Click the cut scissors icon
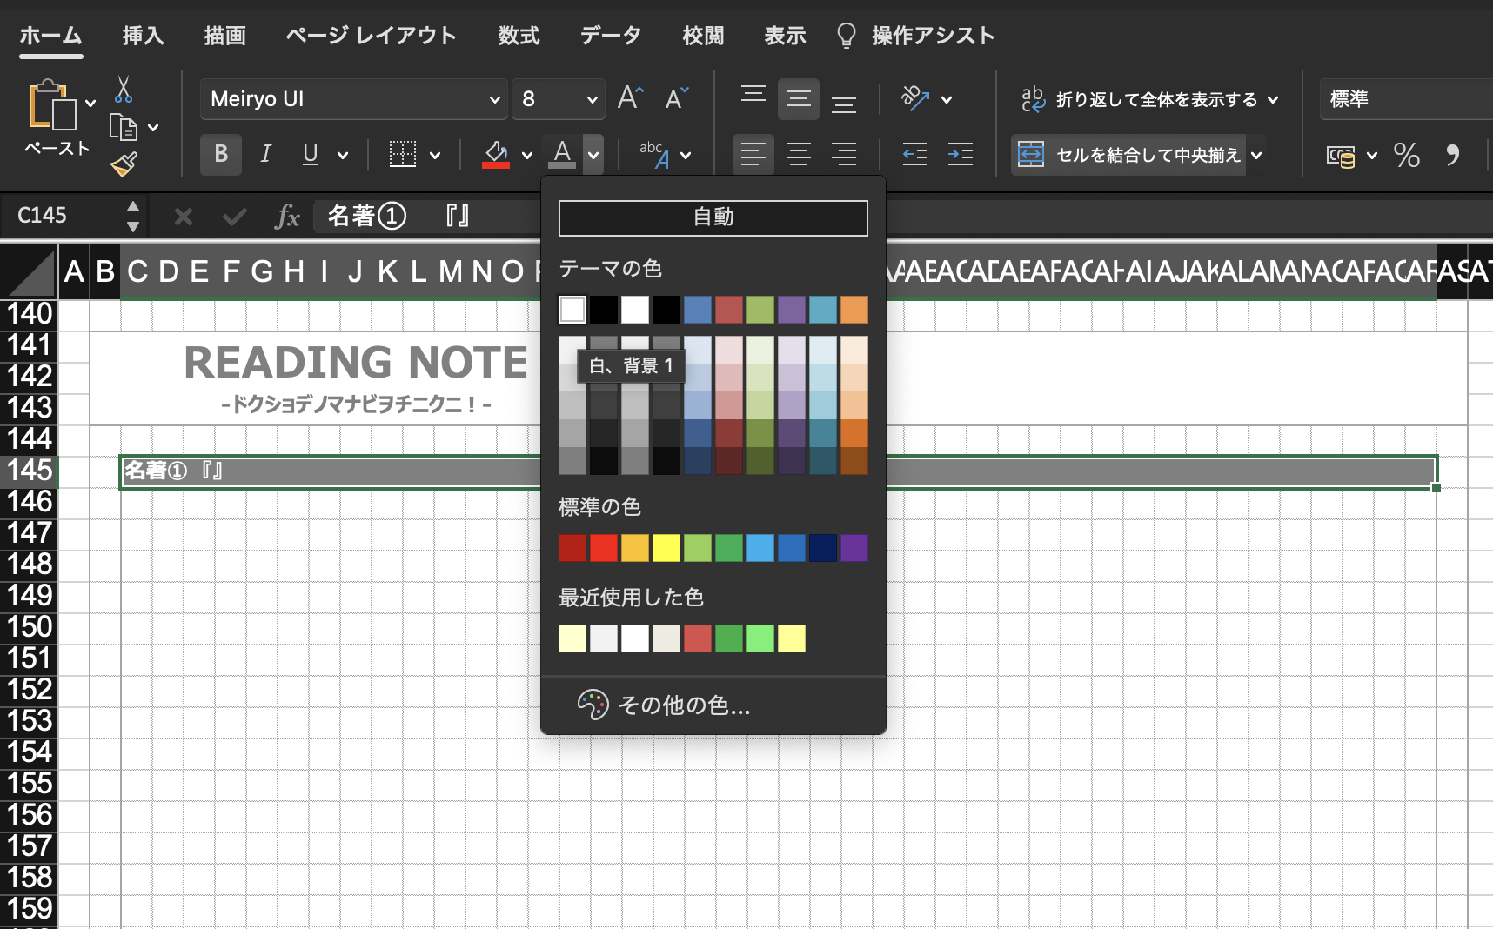Screen dimensions: 1493x929 pos(124,89)
